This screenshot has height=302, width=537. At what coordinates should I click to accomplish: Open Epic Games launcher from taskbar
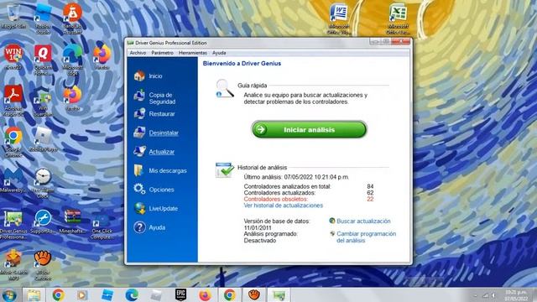click(x=180, y=294)
